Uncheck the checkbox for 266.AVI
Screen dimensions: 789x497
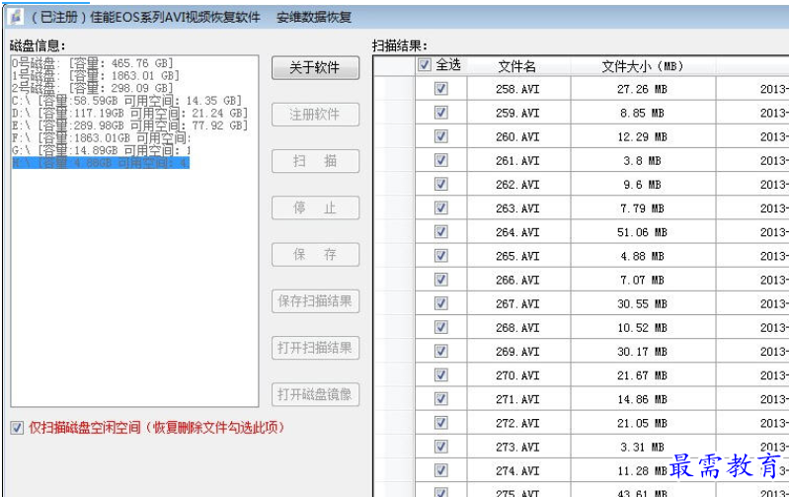tap(440, 280)
